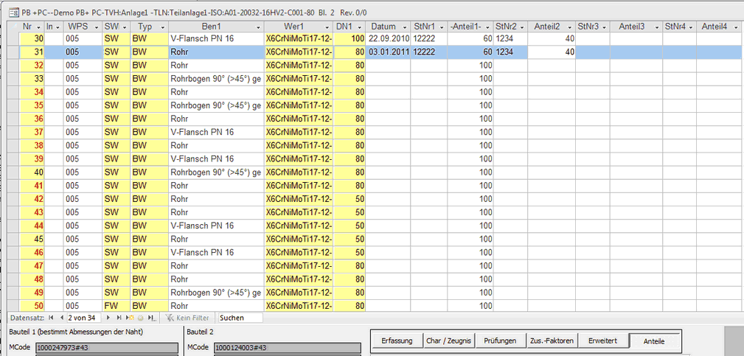Switch to the Prüfungen tab
The width and height of the screenshot is (744, 356).
click(500, 341)
